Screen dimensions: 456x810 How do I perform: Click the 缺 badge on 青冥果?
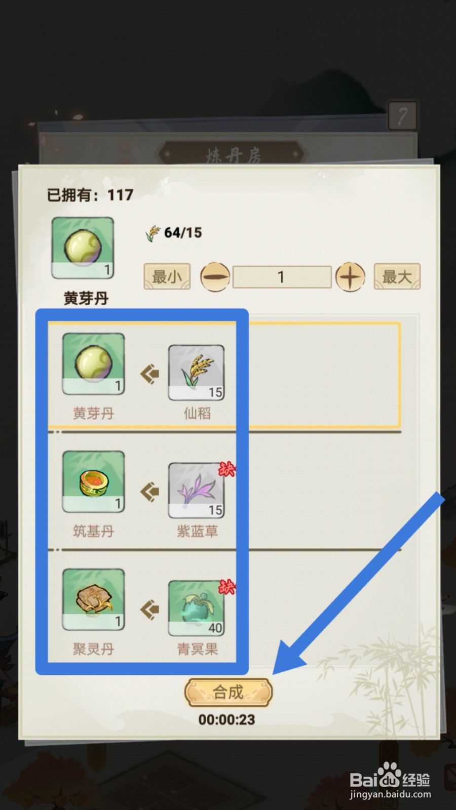pyautogui.click(x=227, y=587)
